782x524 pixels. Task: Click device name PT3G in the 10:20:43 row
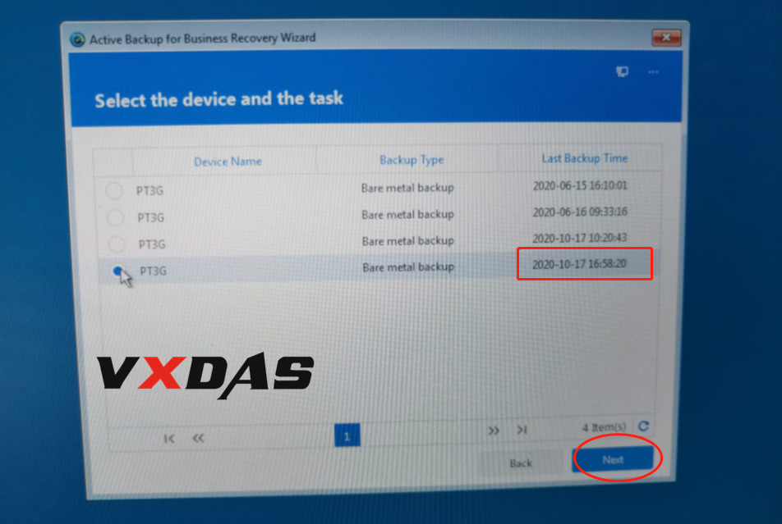point(152,244)
